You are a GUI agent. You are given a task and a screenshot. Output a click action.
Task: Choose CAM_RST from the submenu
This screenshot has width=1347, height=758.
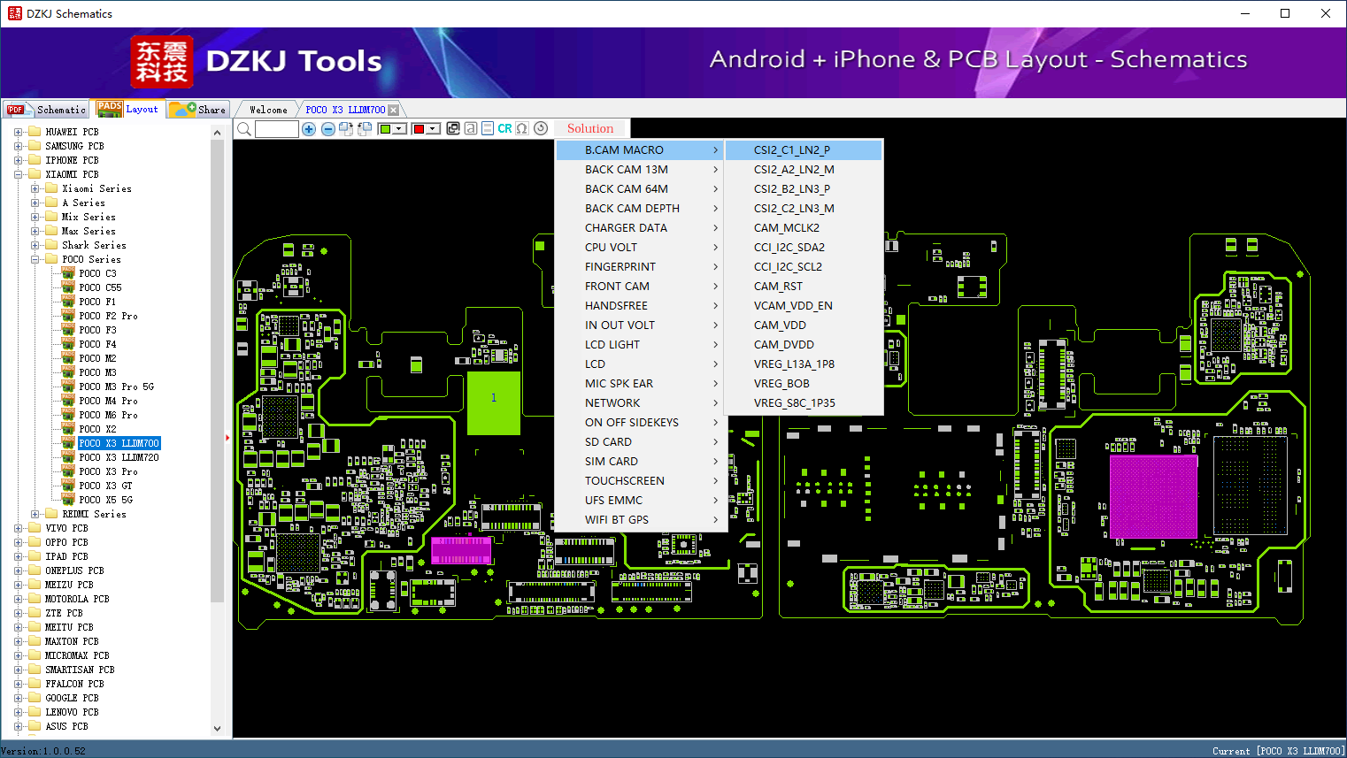pos(804,287)
